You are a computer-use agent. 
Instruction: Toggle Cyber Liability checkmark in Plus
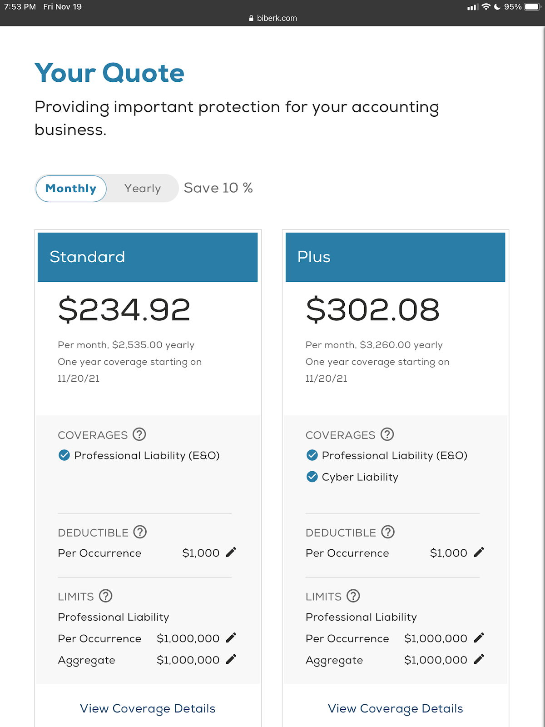coord(312,477)
